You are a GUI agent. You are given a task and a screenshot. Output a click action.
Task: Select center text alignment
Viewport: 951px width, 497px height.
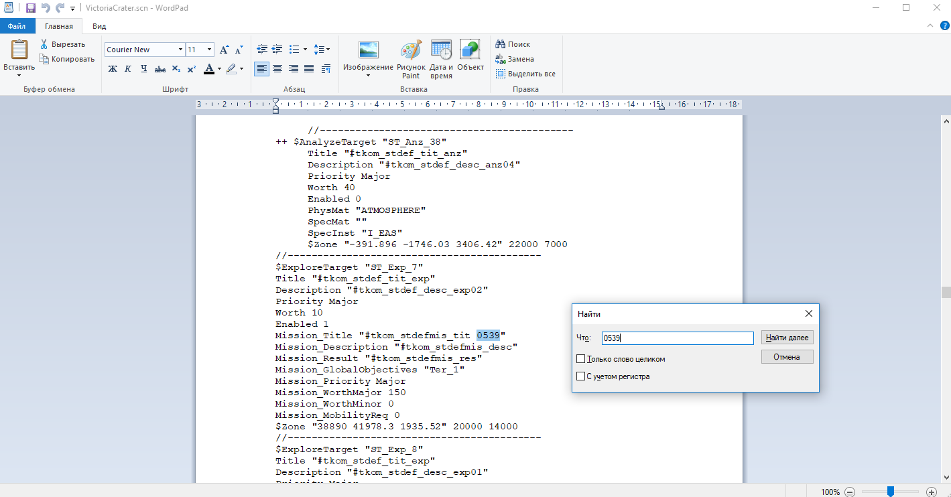click(x=277, y=68)
